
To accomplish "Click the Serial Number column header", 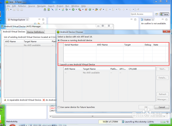I will tap(80, 45).
